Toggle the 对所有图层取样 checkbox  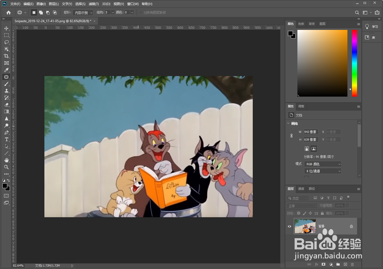coord(141,13)
